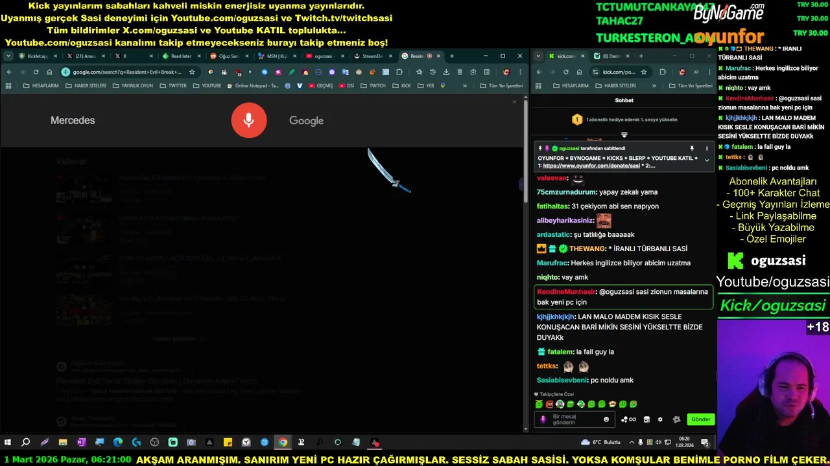Open the tab search dropdown in Kick window
Viewport: 830px width, 466px height.
538,56
